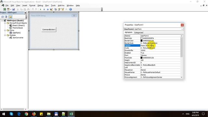Click the Cut scissors icon in toolbar

point(18,9)
